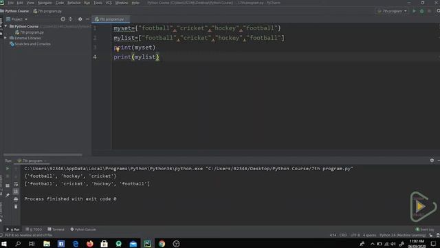Viewport: 440px width, 248px height.
Task: Click UTF-8 encoding in status bar
Action: (x=355, y=235)
